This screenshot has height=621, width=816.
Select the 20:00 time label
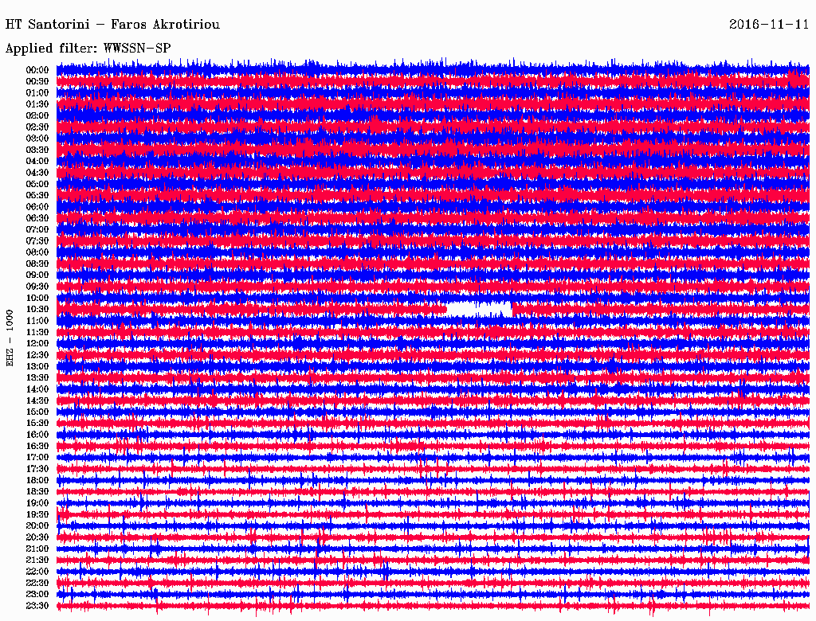tap(37, 525)
